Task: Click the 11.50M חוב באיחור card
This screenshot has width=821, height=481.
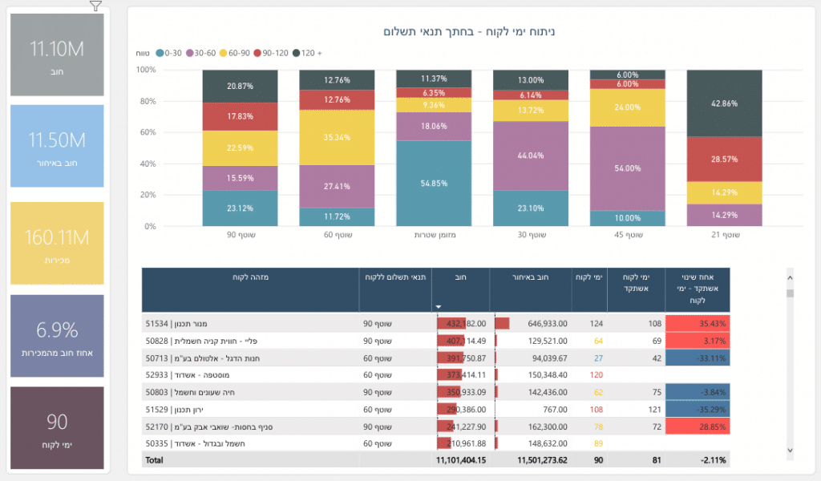Action: [57, 146]
